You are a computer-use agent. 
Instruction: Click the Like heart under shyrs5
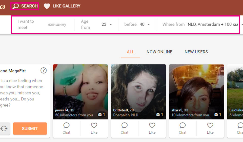(210, 128)
